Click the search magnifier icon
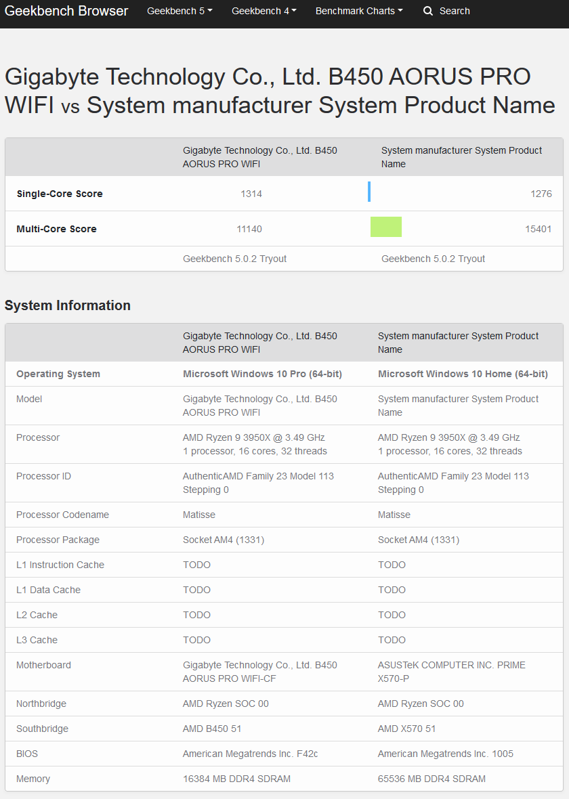 pos(428,12)
